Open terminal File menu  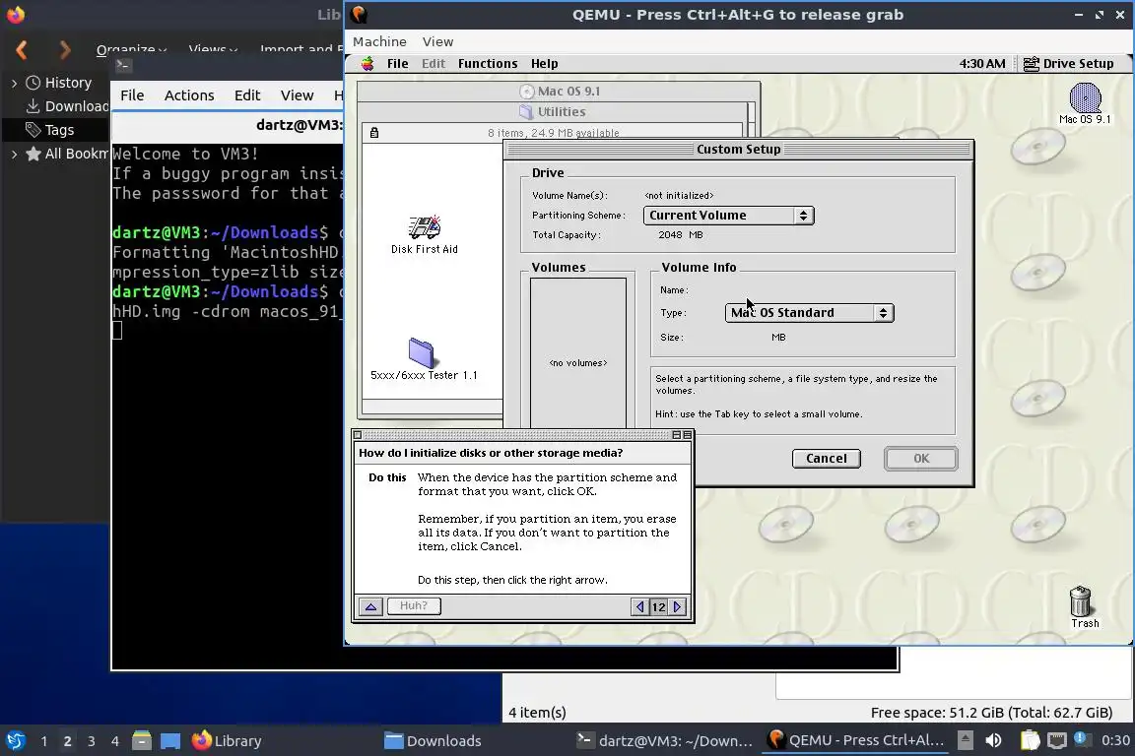132,95
